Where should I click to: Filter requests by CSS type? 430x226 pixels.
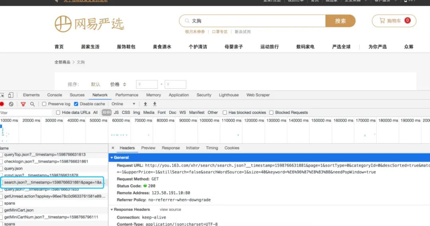(126, 113)
